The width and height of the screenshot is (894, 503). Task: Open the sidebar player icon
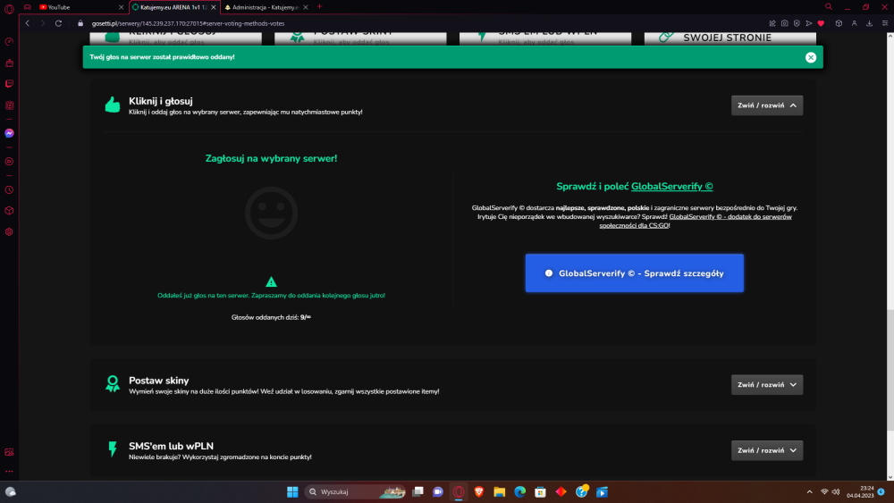coord(9,162)
